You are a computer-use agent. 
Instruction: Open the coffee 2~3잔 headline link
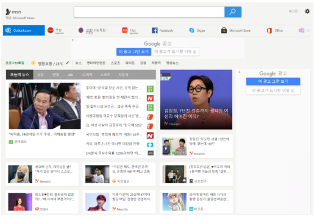coord(114,144)
